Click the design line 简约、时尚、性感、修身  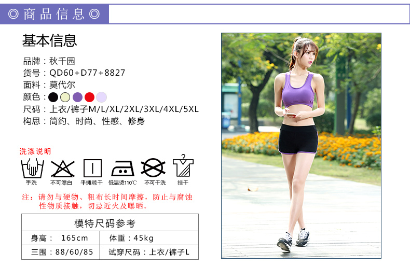click(x=97, y=121)
